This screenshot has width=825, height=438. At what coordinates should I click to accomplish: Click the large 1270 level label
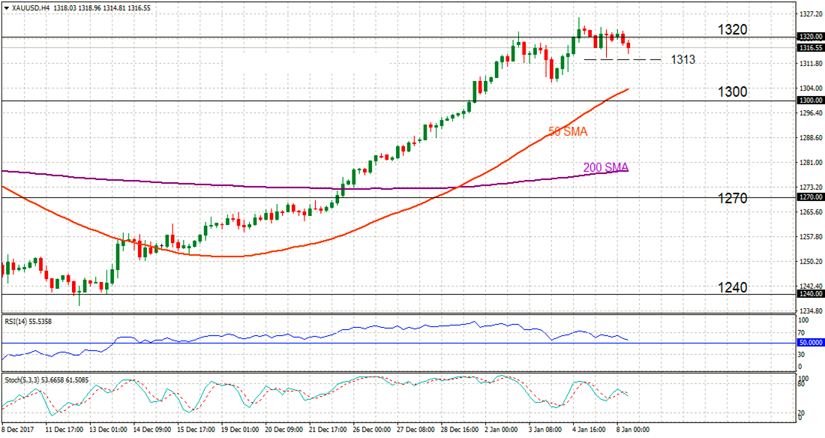pos(731,199)
